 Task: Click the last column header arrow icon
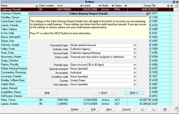(172, 6)
